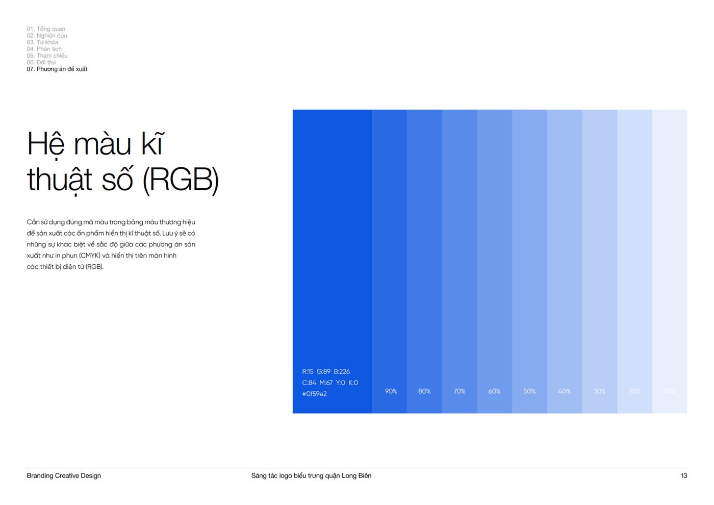Screen dimensions: 714x505
Task: Choose the 80% blue tint swatch
Action: click(424, 261)
